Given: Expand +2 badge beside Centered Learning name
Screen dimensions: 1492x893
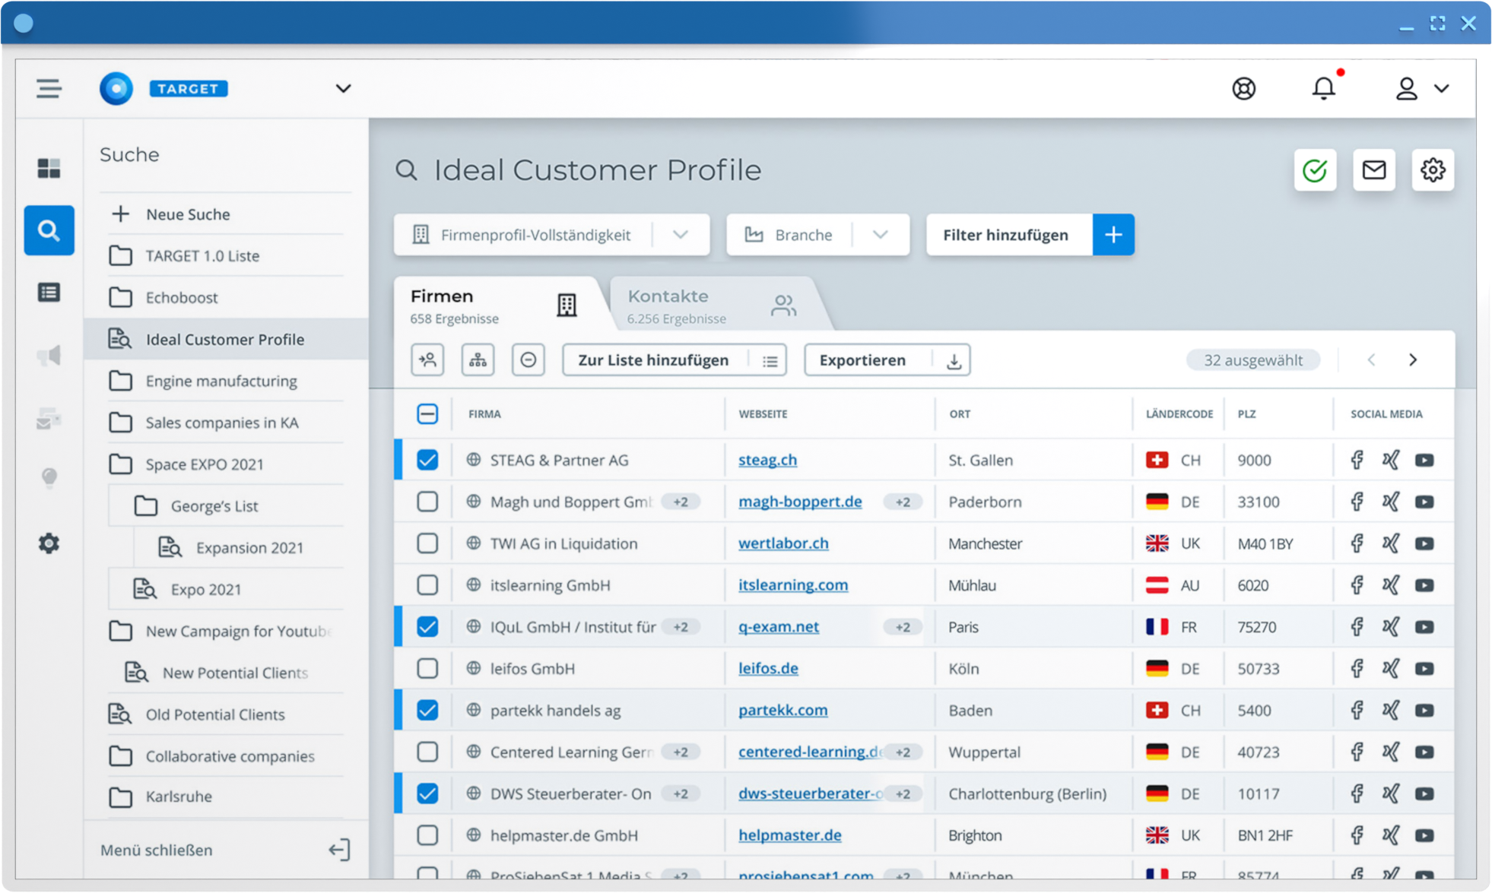Looking at the screenshot, I should [680, 752].
